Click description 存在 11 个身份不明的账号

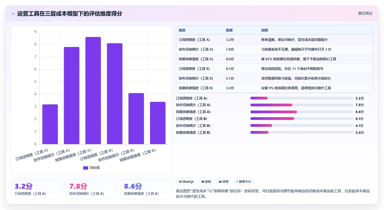pos(292,69)
